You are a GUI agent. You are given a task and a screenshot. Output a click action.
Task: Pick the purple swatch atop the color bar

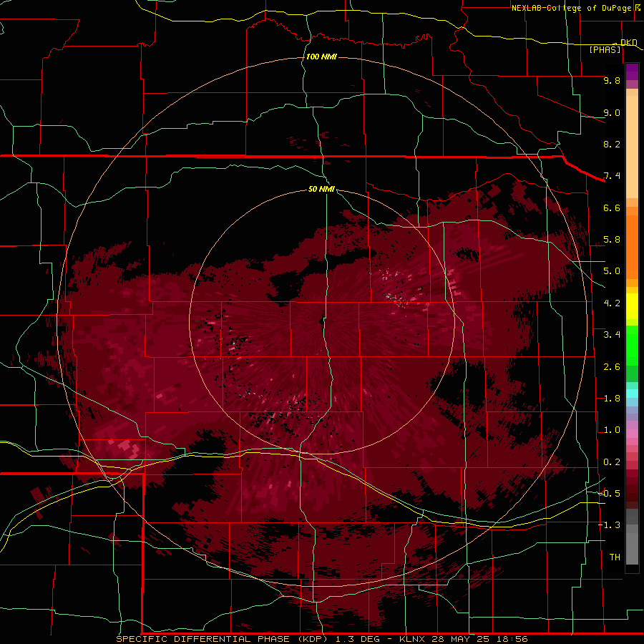pyautogui.click(x=632, y=72)
